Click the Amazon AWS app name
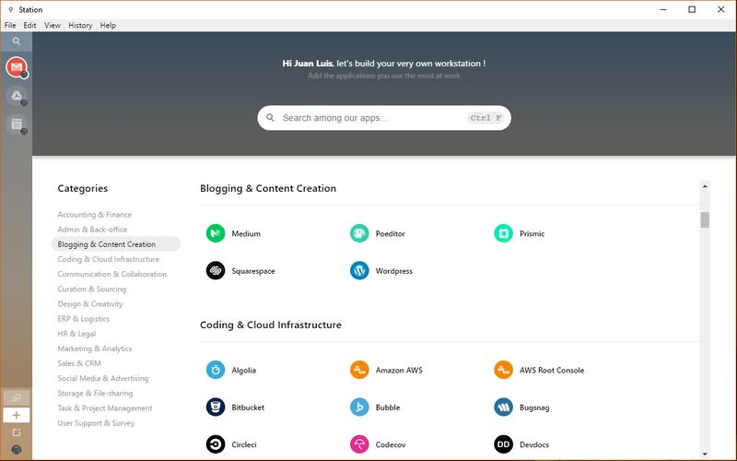737x461 pixels. [x=399, y=371]
